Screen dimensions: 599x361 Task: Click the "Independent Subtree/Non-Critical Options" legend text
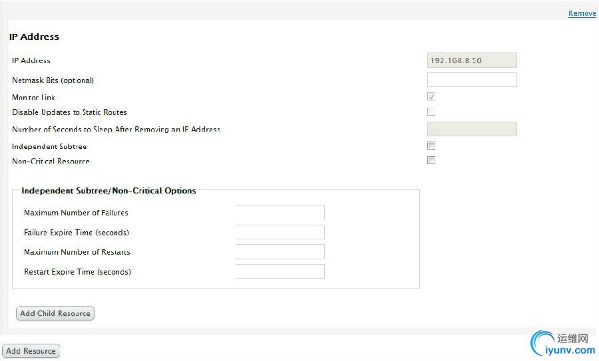point(108,191)
